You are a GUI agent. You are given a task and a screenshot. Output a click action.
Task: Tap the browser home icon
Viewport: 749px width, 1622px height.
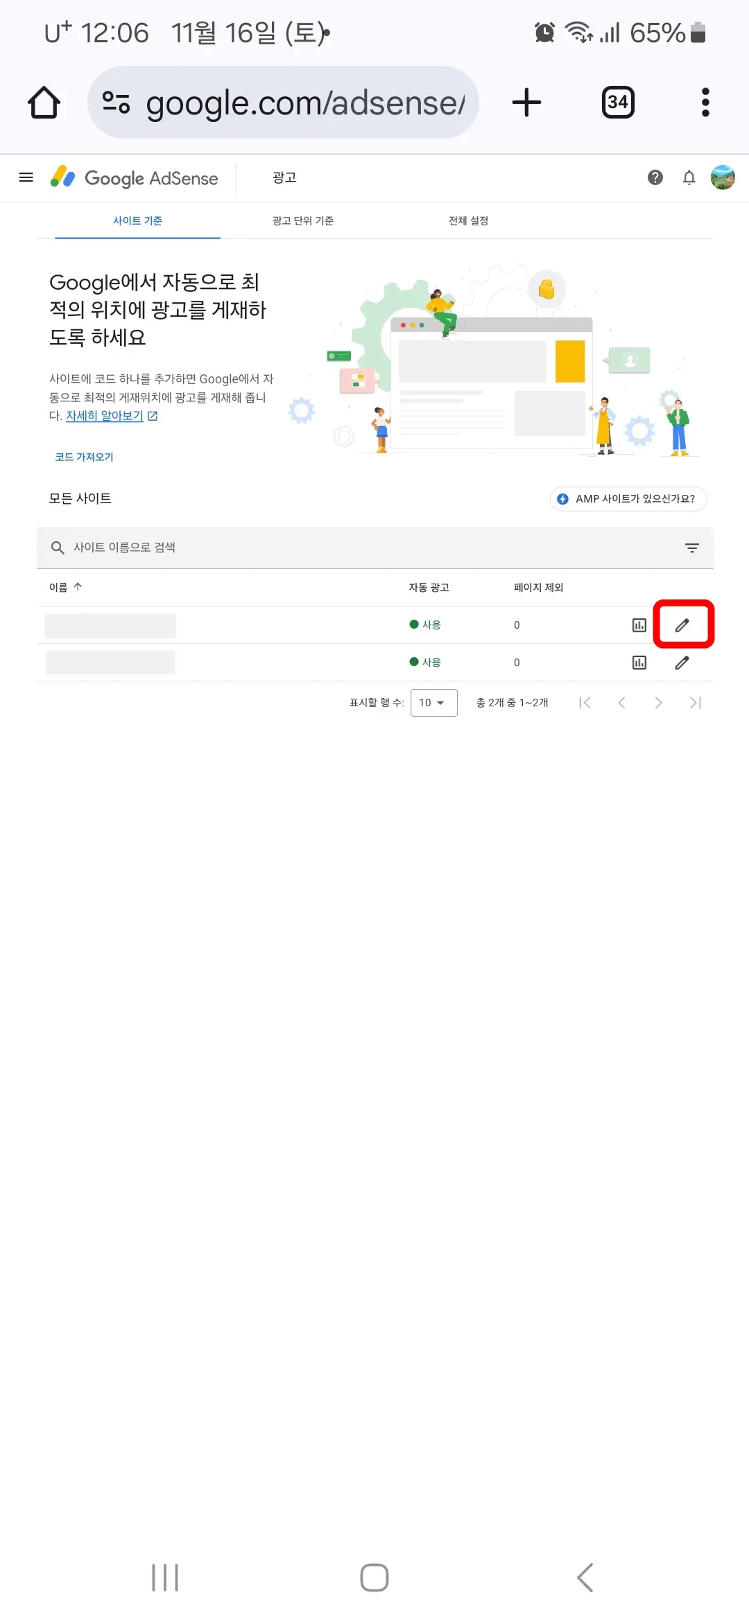click(44, 103)
